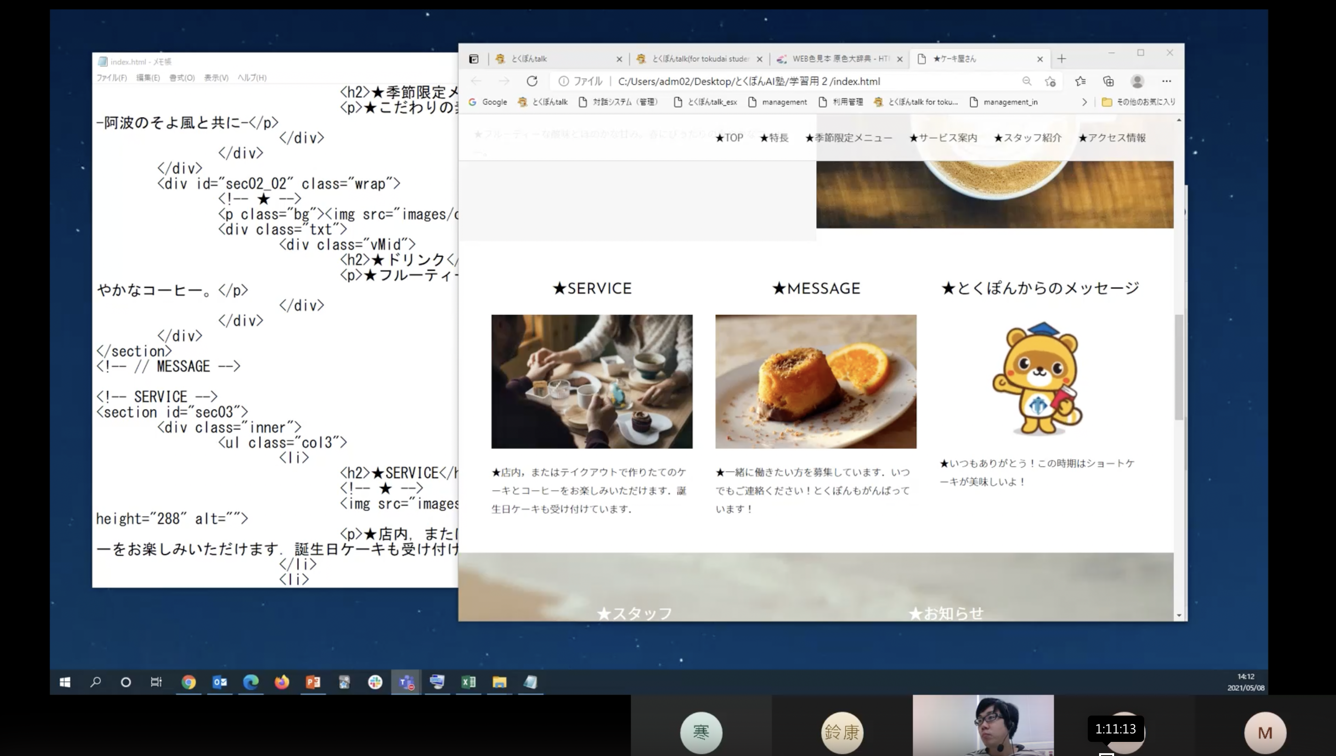Reload the page with the refresh button

point(532,81)
